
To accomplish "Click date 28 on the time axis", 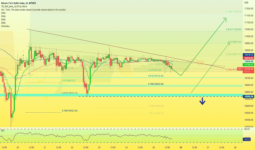I will (235, 147).
